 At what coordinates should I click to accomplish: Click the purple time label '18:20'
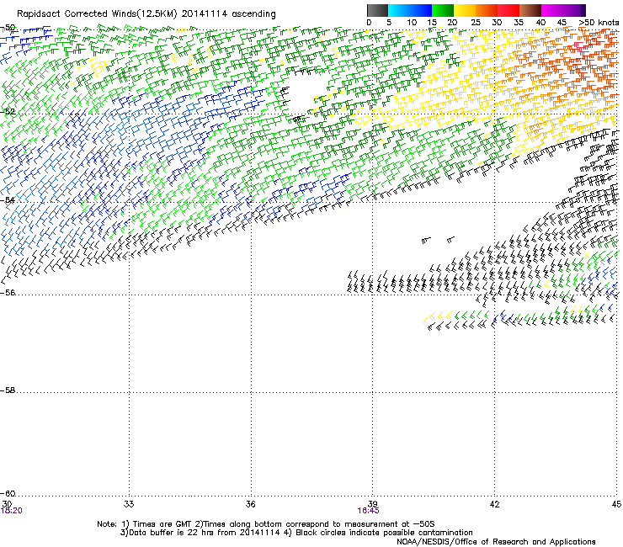click(12, 511)
